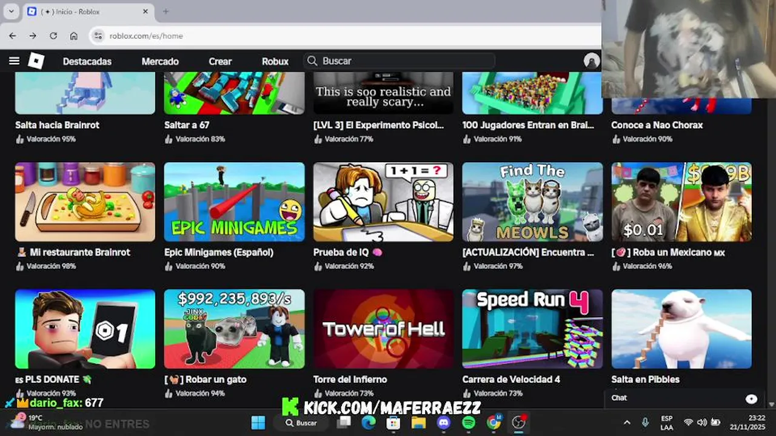Go back with browser back arrow
The image size is (776, 436).
click(x=12, y=36)
